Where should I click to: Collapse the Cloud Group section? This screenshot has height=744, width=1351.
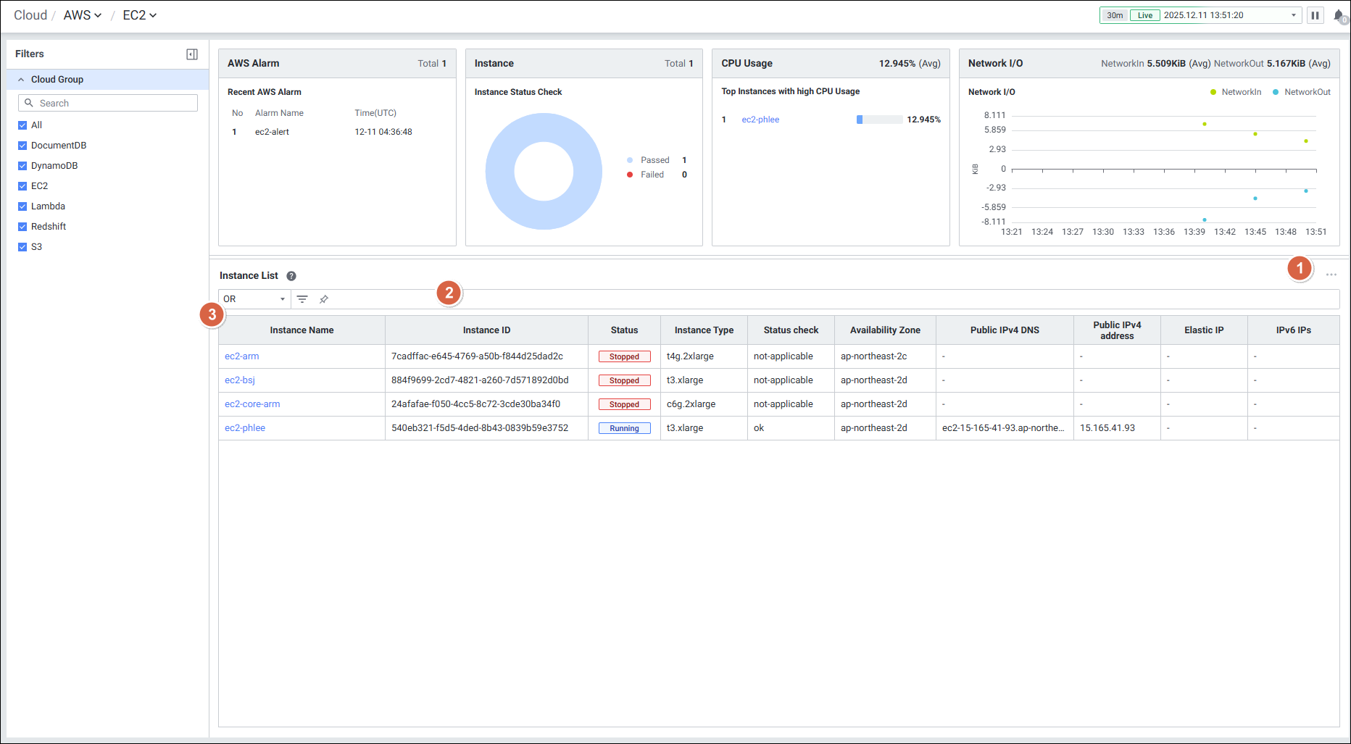pyautogui.click(x=22, y=80)
